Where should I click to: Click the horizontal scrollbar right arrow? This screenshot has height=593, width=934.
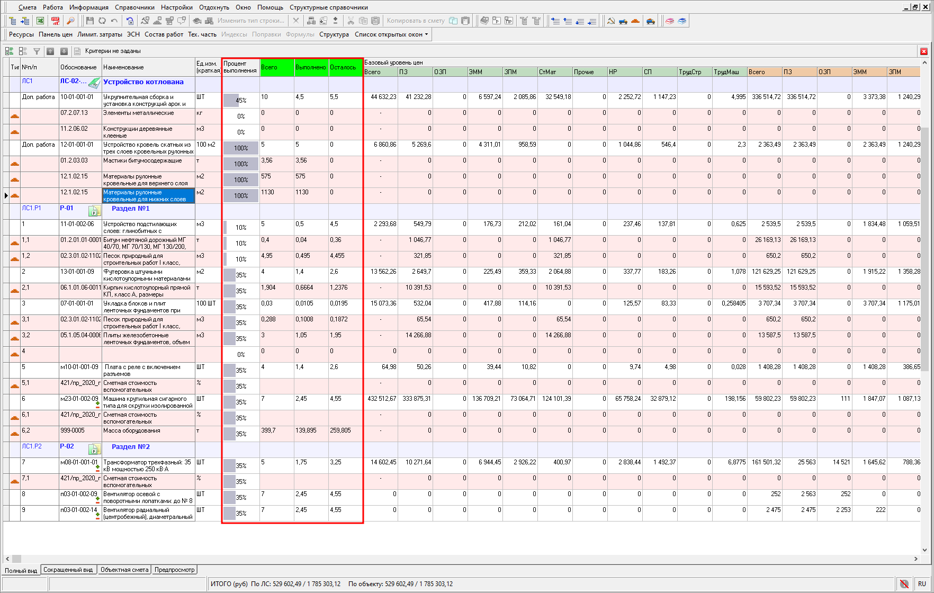pyautogui.click(x=916, y=559)
